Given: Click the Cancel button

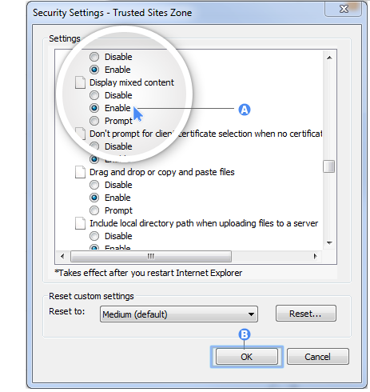Looking at the screenshot, I should click(317, 357).
